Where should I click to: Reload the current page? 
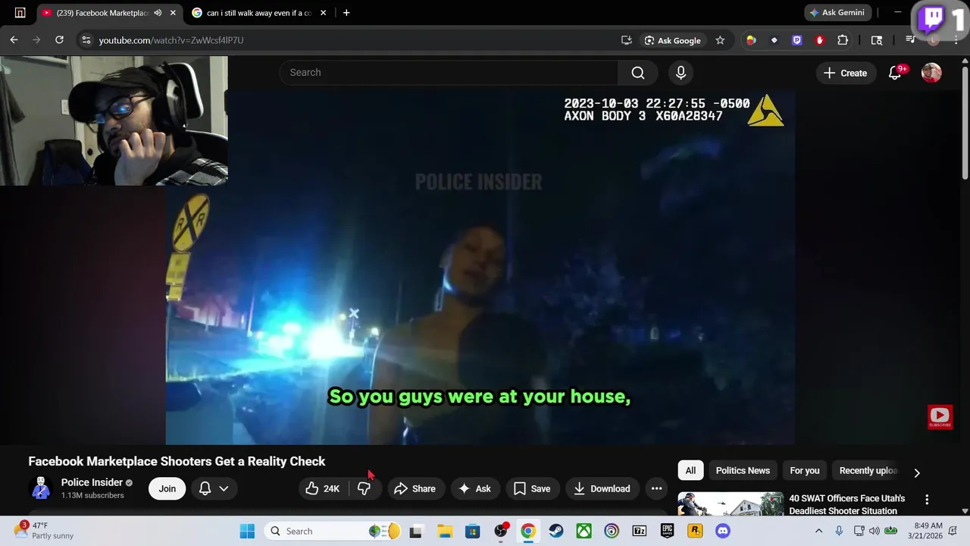(x=59, y=40)
